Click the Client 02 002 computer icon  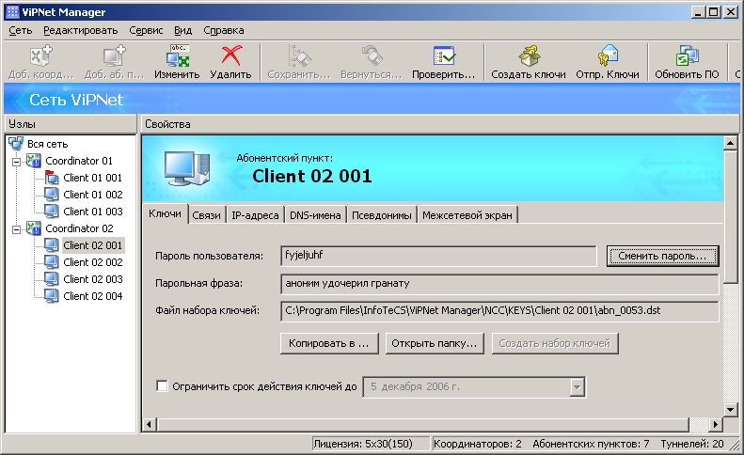pyautogui.click(x=51, y=262)
